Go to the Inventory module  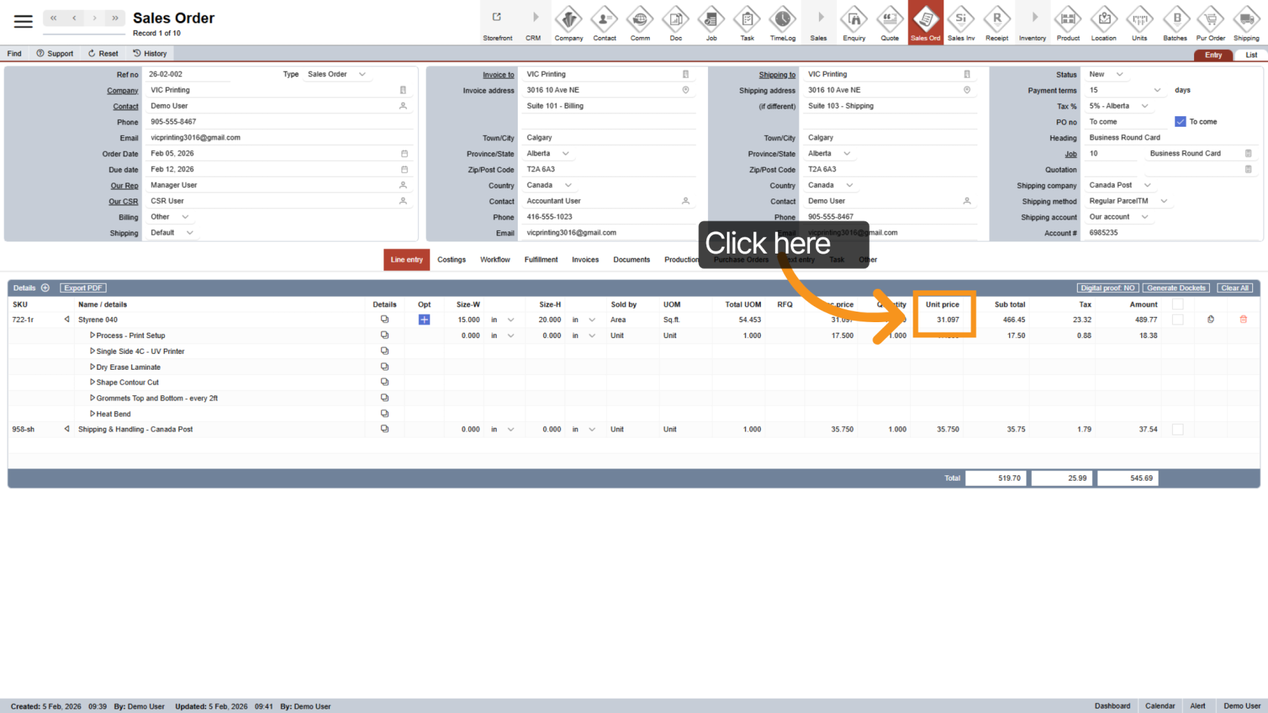1032,23
